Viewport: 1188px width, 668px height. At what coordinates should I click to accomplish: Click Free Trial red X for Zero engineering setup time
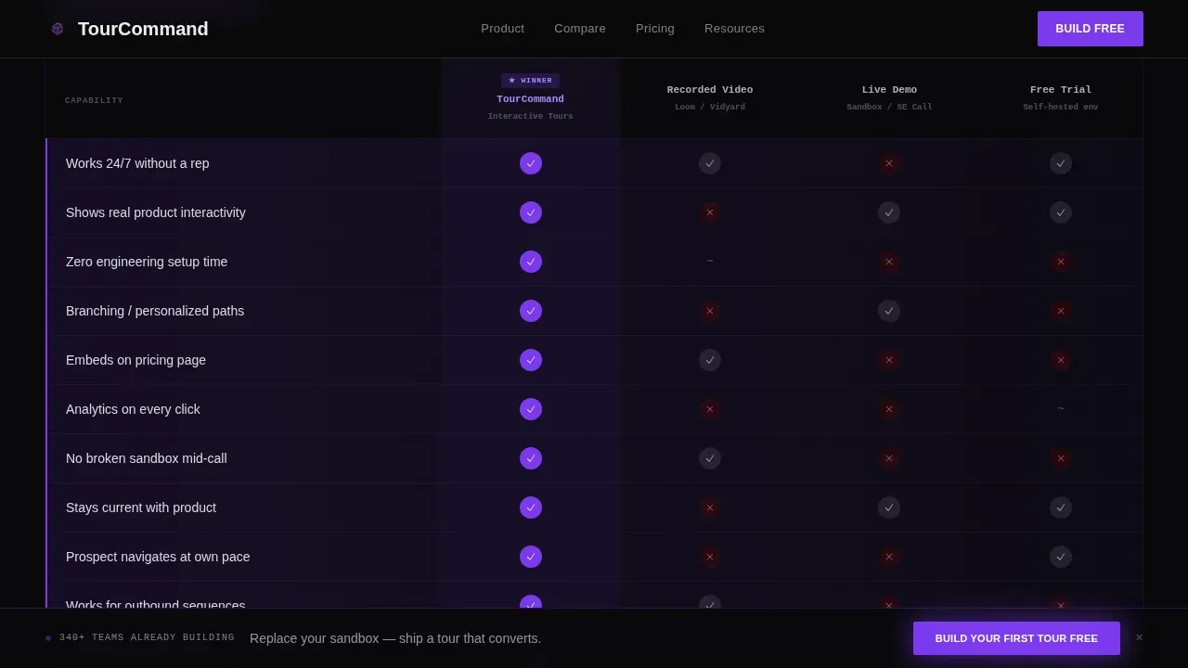pyautogui.click(x=1061, y=262)
